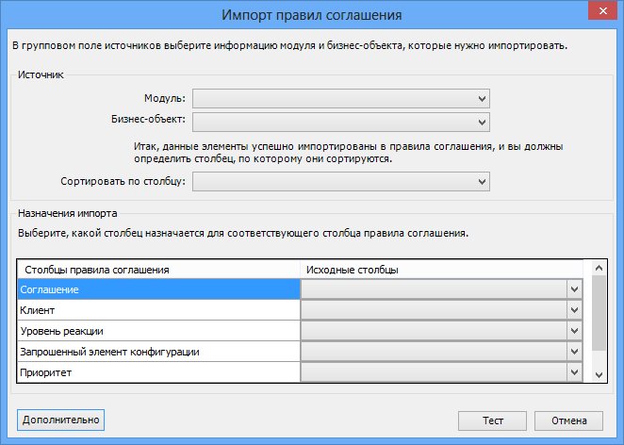Screen dimensions: 624x445
Task: Click arrow for Запрошенный элемент конфигурации row
Action: (574, 352)
